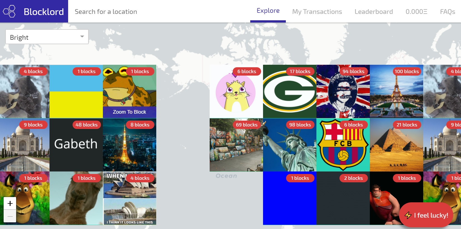Image resolution: width=461 pixels, height=229 pixels.
Task: Open the Wreck-It Ralph 1 blocks tile
Action: pyautogui.click(x=396, y=198)
